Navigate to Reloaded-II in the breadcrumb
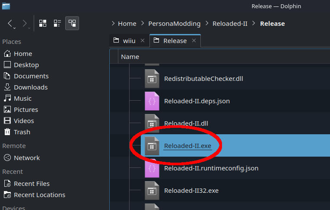The width and height of the screenshot is (330, 210). [x=230, y=24]
